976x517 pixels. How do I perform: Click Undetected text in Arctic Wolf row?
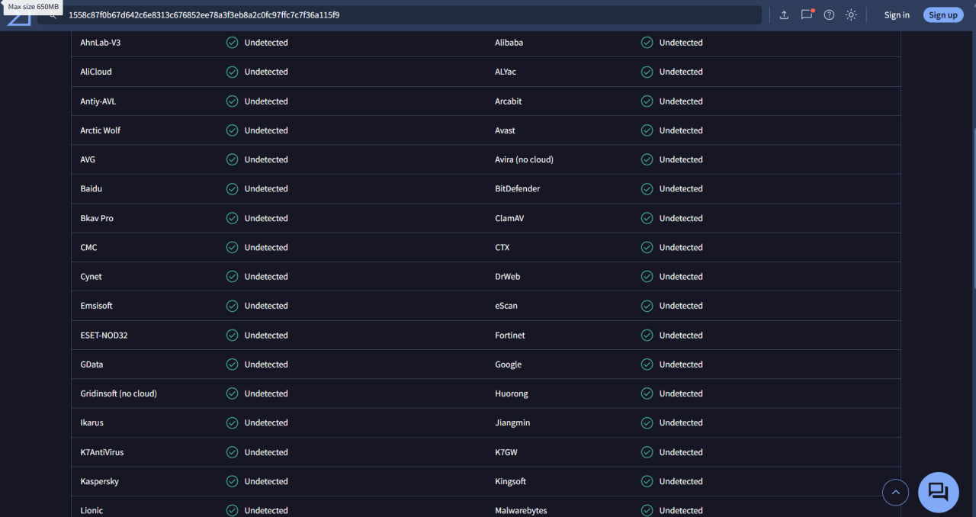pos(266,130)
